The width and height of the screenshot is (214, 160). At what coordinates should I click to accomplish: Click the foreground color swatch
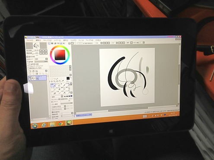68,78
